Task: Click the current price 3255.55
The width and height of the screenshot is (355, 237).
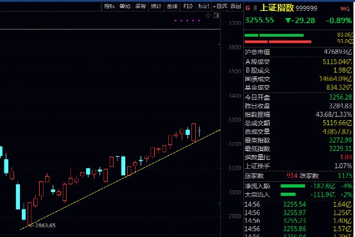Action: pos(259,20)
